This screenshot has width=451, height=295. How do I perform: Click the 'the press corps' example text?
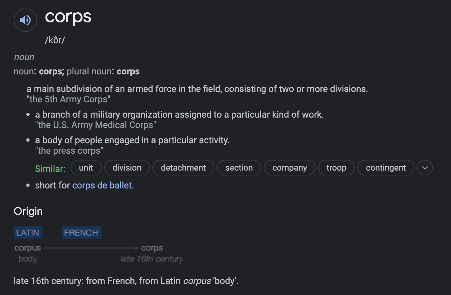[x=69, y=151]
